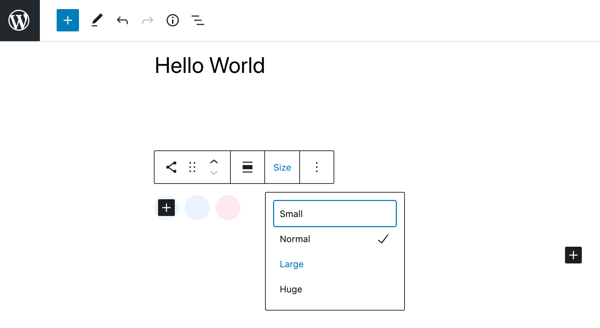
Task: Click the WordPress logo button
Action: [x=20, y=21]
